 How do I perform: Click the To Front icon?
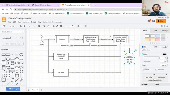point(44,26)
